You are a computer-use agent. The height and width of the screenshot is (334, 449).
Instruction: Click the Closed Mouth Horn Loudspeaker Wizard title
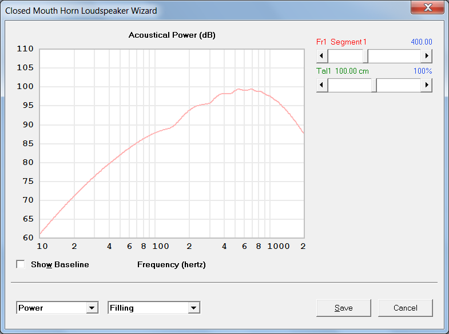[x=81, y=11]
